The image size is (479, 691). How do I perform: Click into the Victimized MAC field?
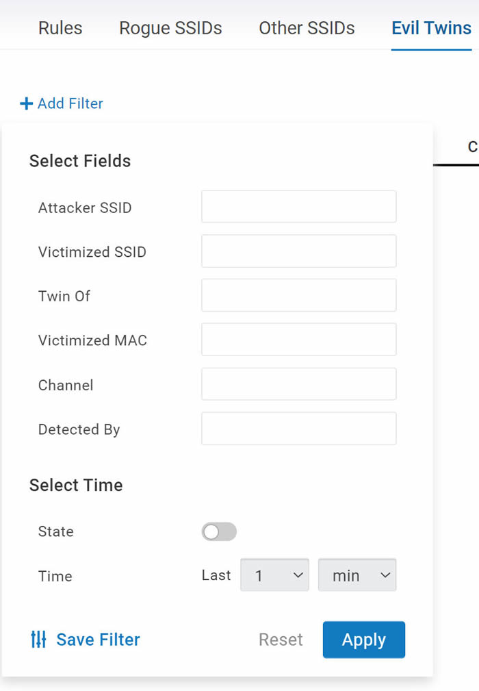tap(299, 339)
